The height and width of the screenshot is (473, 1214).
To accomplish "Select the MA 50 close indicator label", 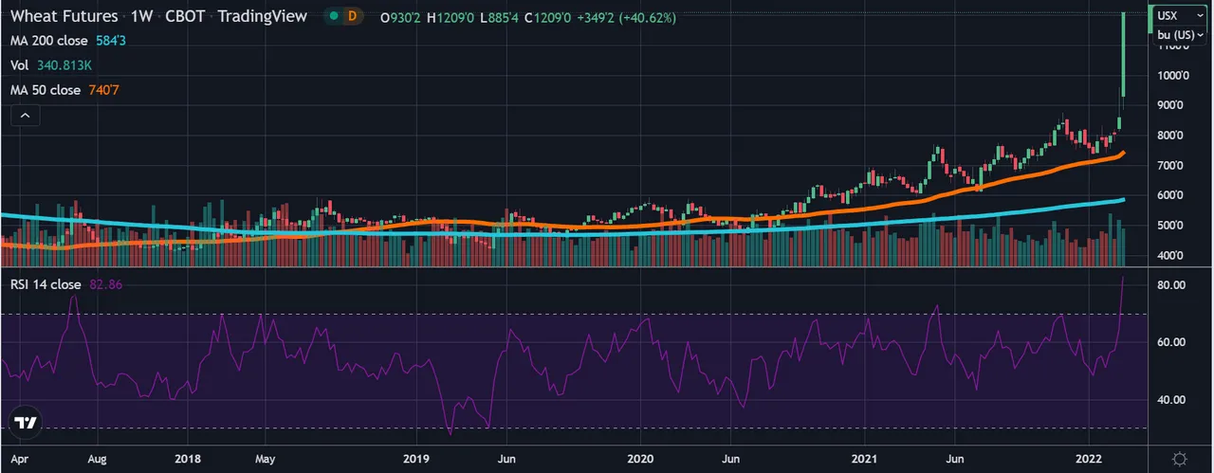I will point(46,90).
